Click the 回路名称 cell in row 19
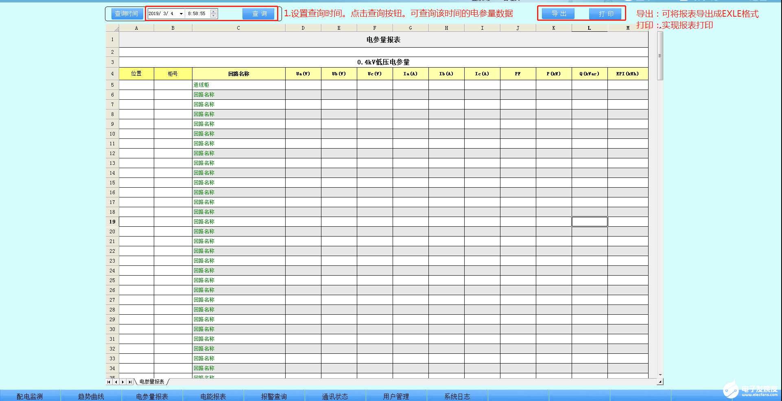Image resolution: width=782 pixels, height=401 pixels. pos(239,222)
